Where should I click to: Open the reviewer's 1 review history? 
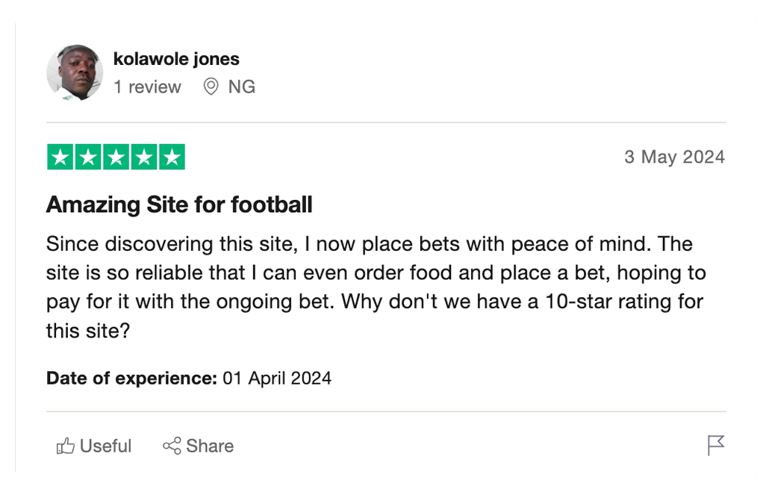[147, 87]
